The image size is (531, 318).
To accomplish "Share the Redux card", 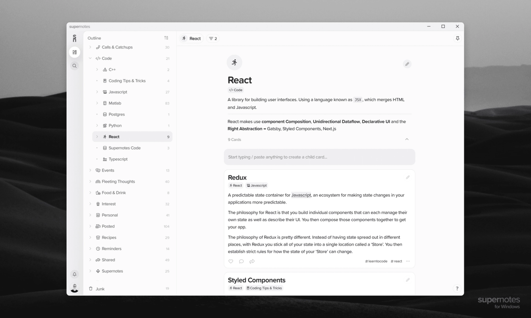I will click(x=252, y=261).
